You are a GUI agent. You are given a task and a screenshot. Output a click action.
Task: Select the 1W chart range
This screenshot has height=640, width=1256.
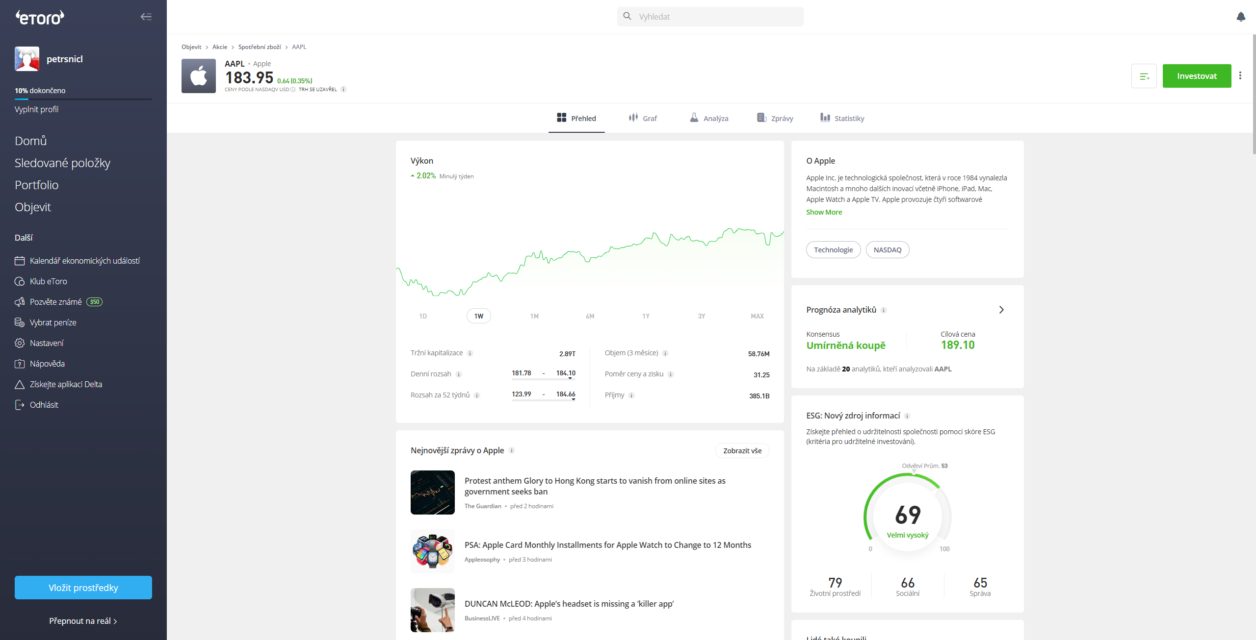479,316
